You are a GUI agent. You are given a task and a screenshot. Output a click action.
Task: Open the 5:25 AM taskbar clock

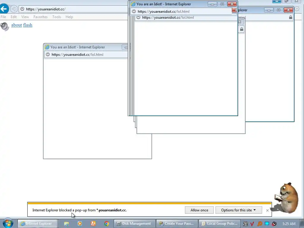(289, 224)
